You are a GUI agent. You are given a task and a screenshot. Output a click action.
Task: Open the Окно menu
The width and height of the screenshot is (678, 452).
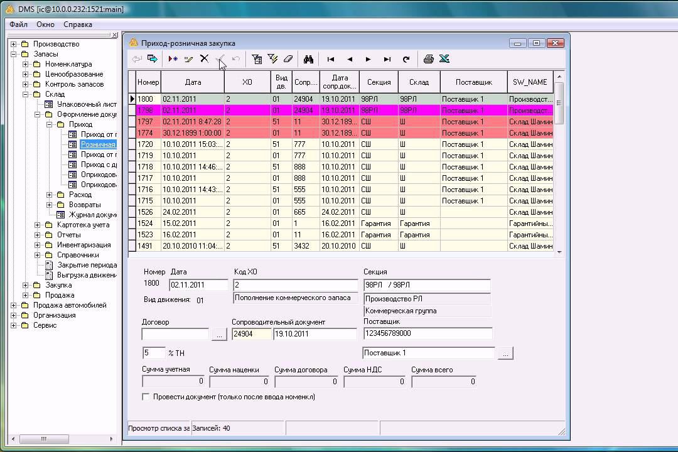coord(45,24)
